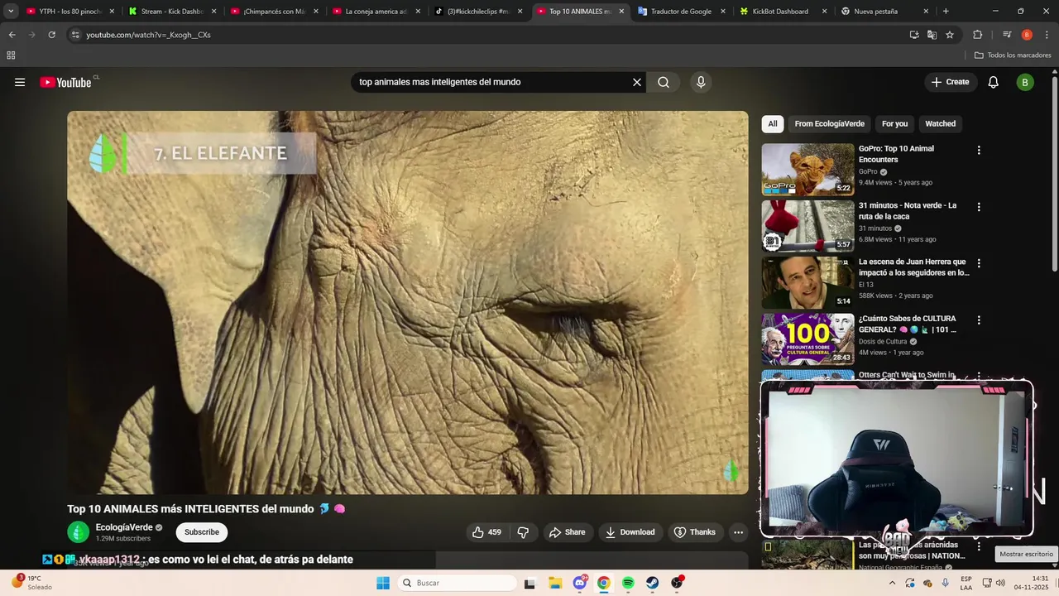Click the elephant video player
The height and width of the screenshot is (596, 1059).
[407, 303]
